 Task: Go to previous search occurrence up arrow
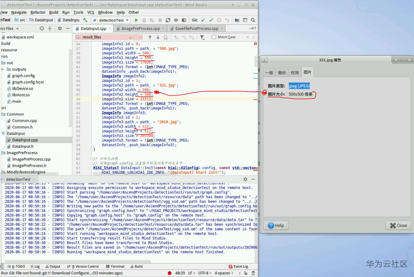click(150, 37)
